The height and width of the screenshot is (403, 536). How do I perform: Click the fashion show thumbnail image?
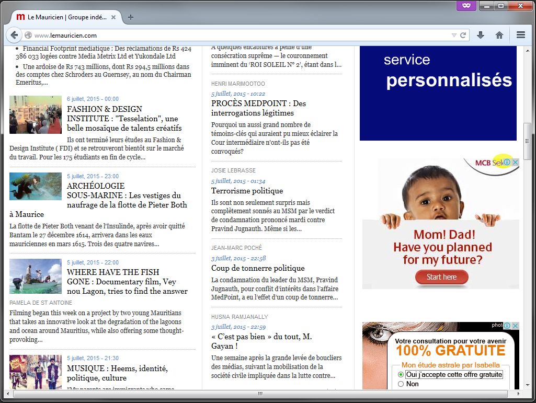click(x=36, y=115)
